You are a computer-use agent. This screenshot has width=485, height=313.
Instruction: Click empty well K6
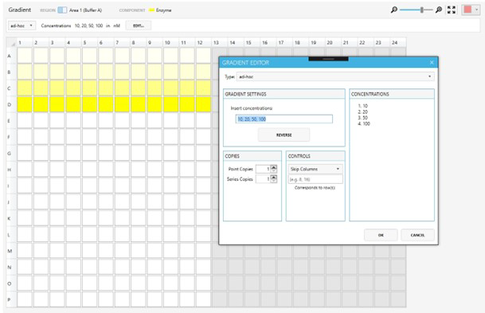pos(106,218)
